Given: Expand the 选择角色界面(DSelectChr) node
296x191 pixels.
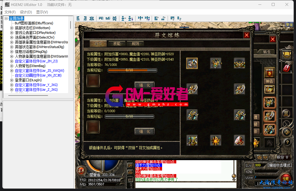Looking at the screenshot, I should point(12,37).
